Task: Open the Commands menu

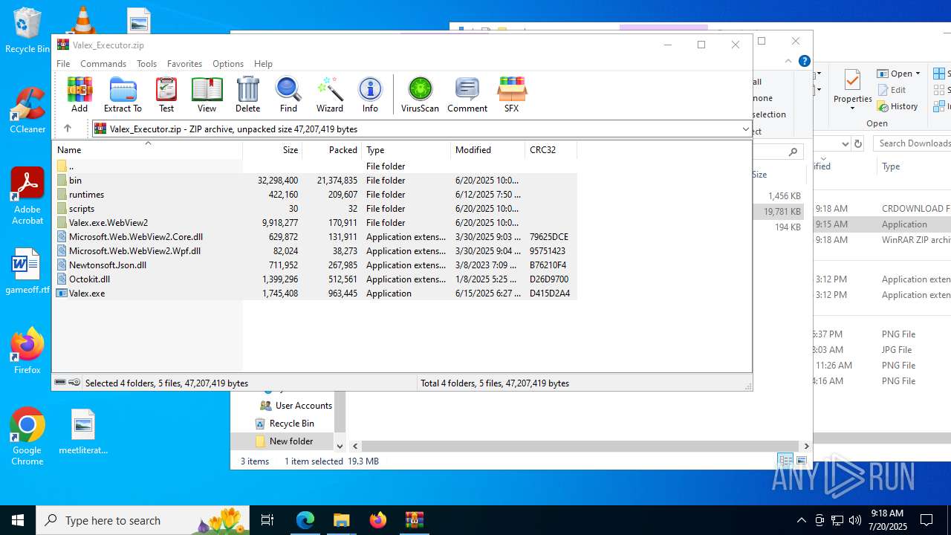Action: (x=103, y=64)
